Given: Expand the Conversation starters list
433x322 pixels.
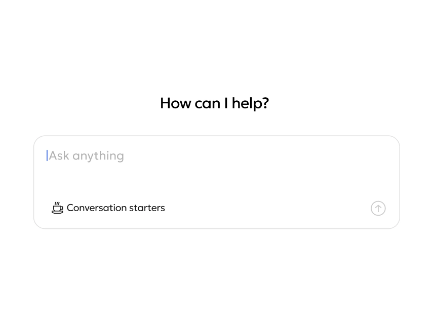Looking at the screenshot, I should [x=108, y=208].
